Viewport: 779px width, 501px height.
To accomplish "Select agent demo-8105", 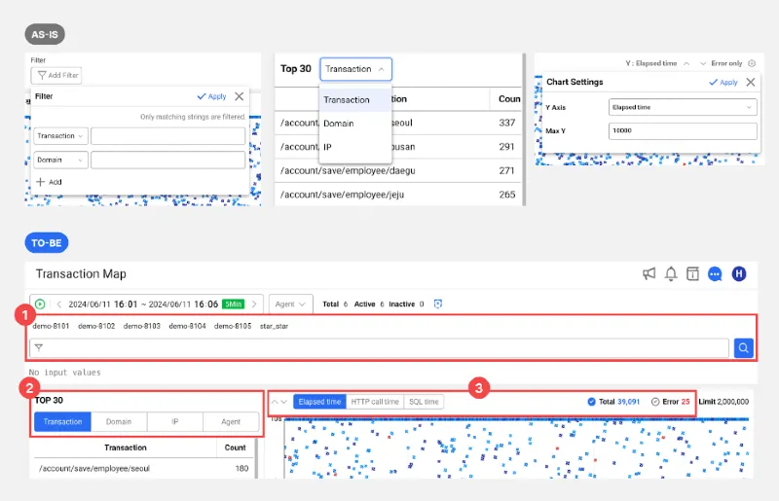I will (x=233, y=326).
